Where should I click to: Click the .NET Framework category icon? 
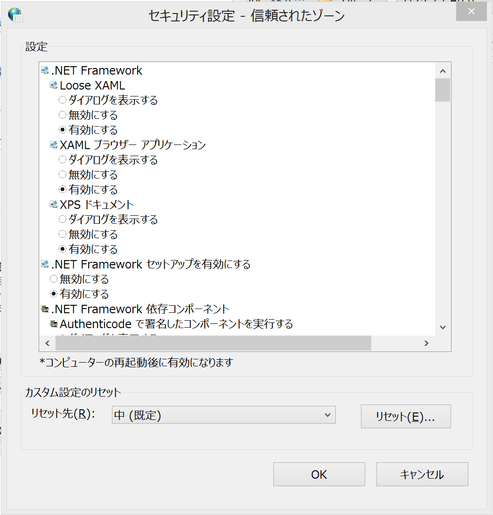[45, 70]
